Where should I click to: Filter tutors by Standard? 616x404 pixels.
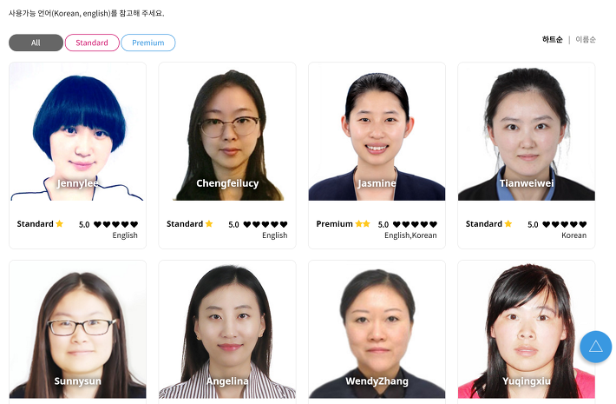(92, 43)
